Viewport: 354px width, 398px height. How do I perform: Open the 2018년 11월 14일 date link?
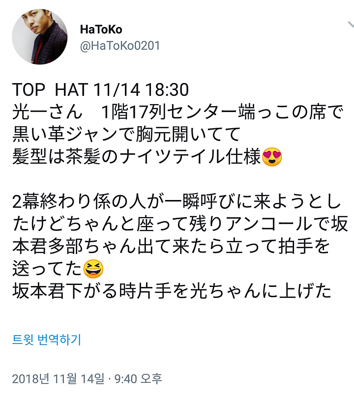coord(58,379)
